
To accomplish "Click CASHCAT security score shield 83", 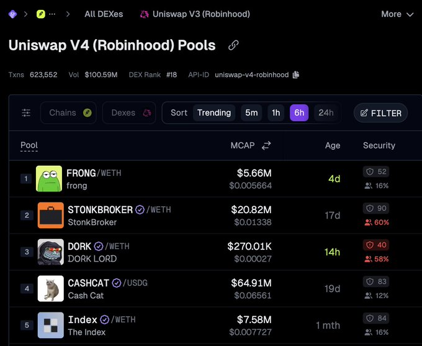I will click(376, 281).
